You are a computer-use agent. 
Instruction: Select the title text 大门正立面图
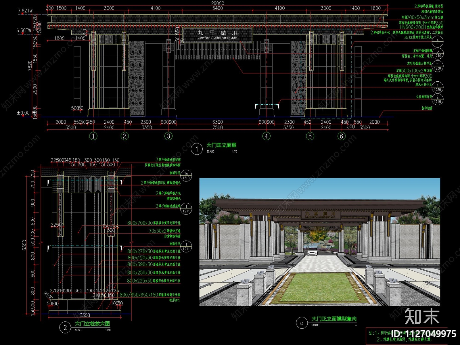point(221,145)
